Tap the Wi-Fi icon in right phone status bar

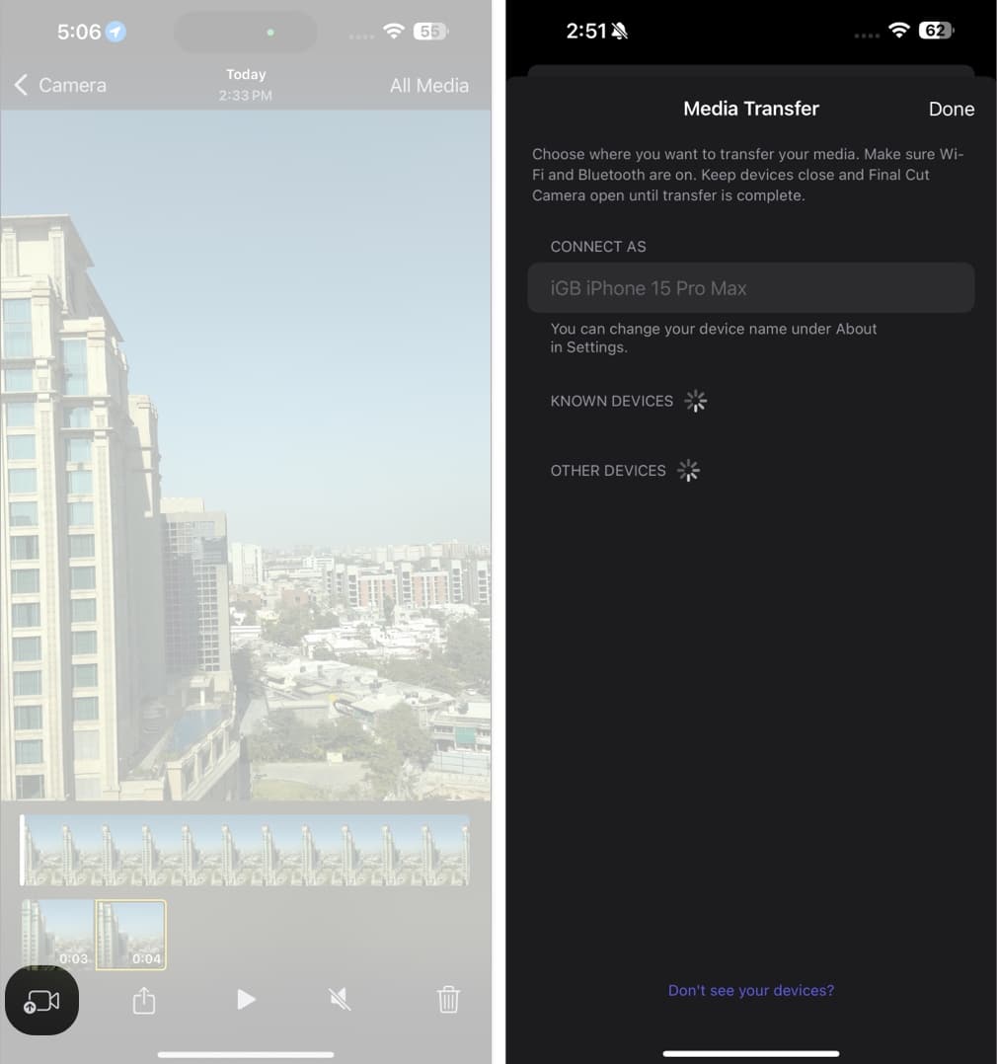[x=898, y=31]
